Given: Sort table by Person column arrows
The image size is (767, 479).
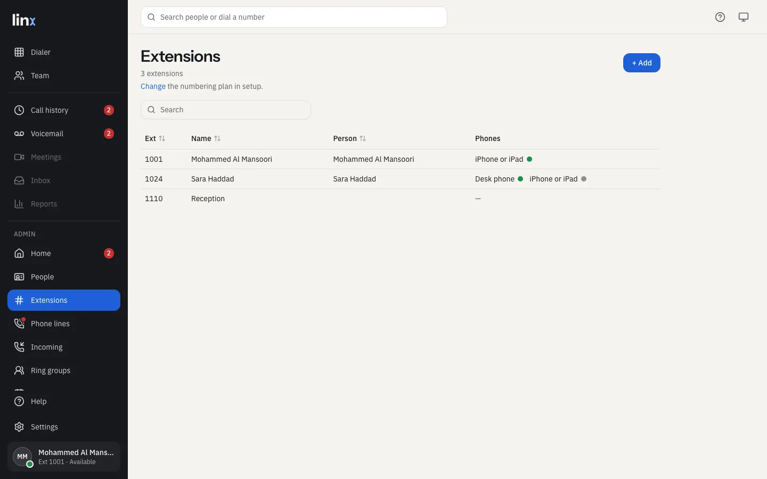Looking at the screenshot, I should (x=363, y=138).
